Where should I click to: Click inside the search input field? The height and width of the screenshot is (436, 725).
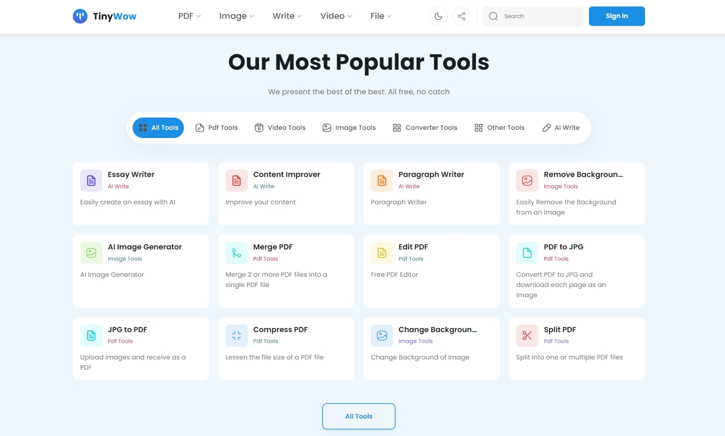tap(535, 16)
